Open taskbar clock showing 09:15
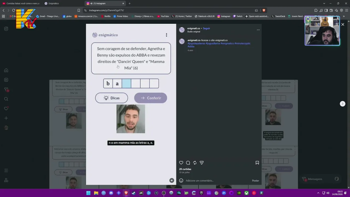 point(337,193)
